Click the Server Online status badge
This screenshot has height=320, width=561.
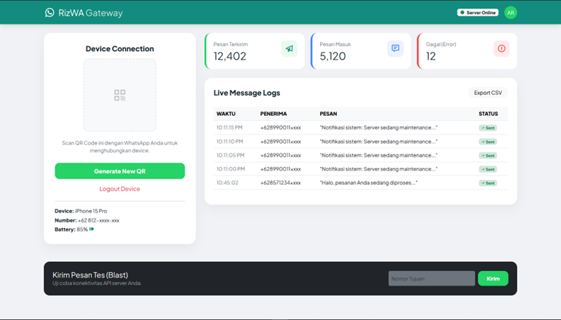click(x=478, y=12)
